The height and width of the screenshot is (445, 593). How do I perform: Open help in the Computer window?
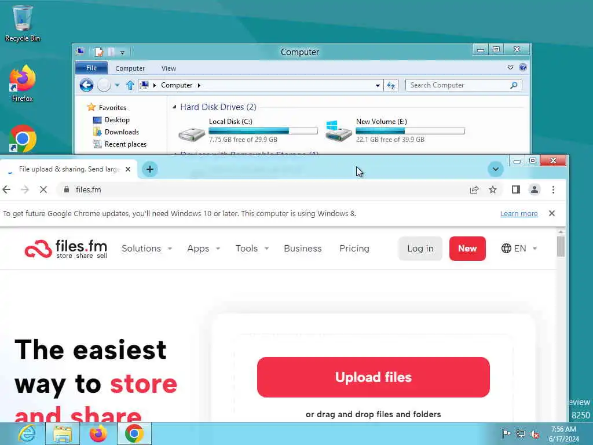[523, 67]
